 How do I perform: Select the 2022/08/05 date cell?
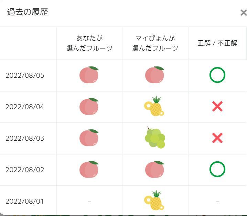click(x=25, y=75)
